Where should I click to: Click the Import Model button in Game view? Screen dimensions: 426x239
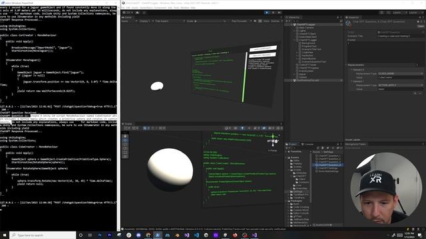coord(262,54)
